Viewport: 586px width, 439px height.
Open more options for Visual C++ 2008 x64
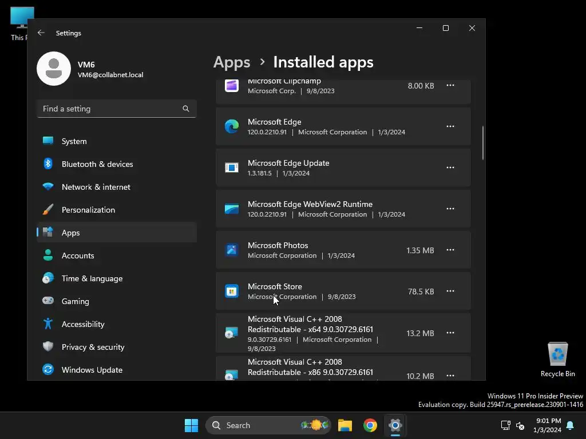[450, 333]
